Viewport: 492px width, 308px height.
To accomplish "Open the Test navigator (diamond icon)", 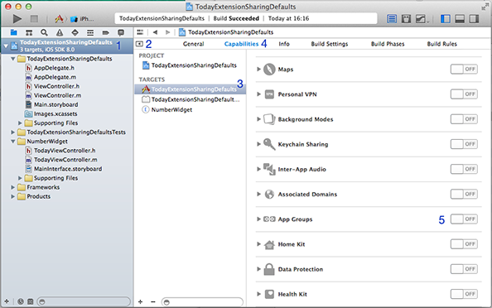I will tap(75, 32).
